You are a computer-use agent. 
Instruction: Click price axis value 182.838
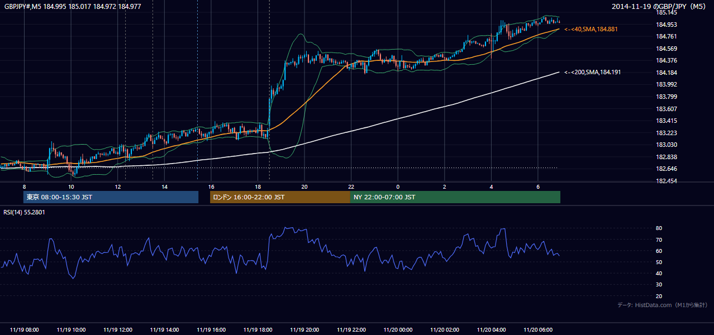(667, 157)
